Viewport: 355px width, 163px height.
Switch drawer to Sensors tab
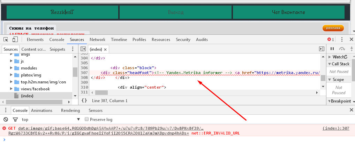pos(96,111)
